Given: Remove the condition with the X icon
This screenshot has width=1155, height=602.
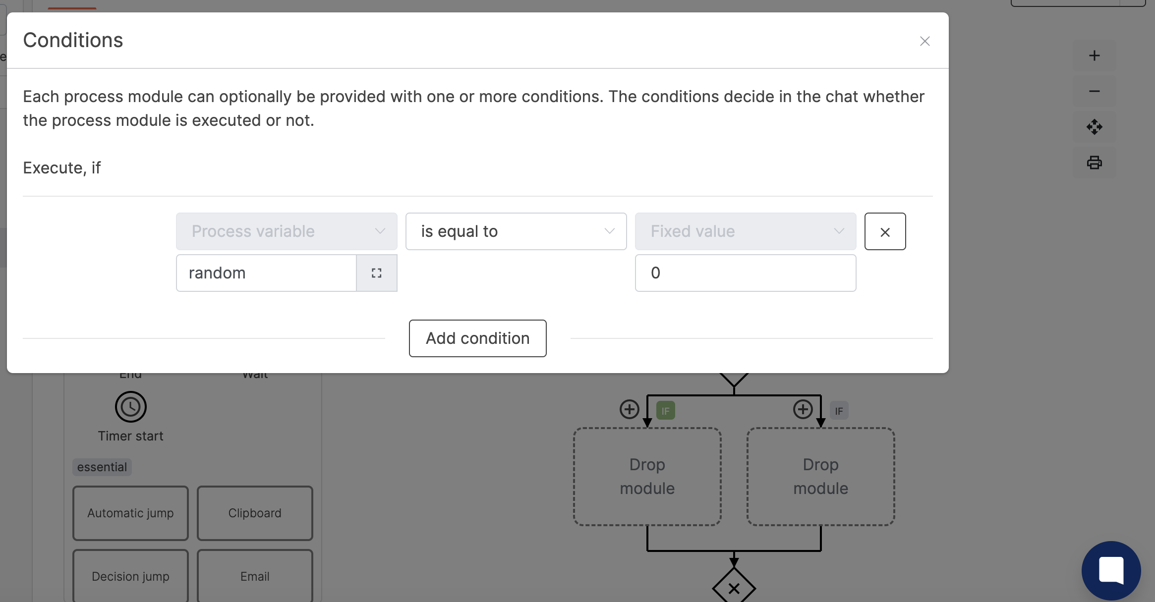Looking at the screenshot, I should [x=885, y=231].
